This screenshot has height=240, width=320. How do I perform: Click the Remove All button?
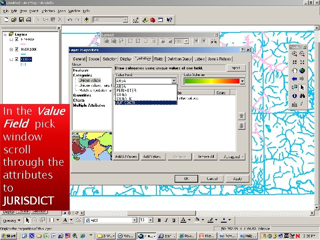coord(205,156)
